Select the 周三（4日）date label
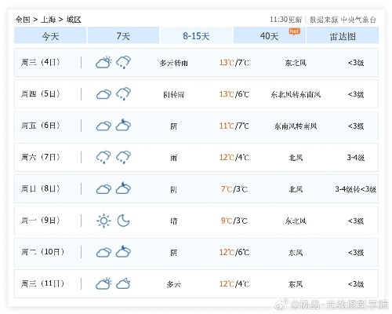 41,62
